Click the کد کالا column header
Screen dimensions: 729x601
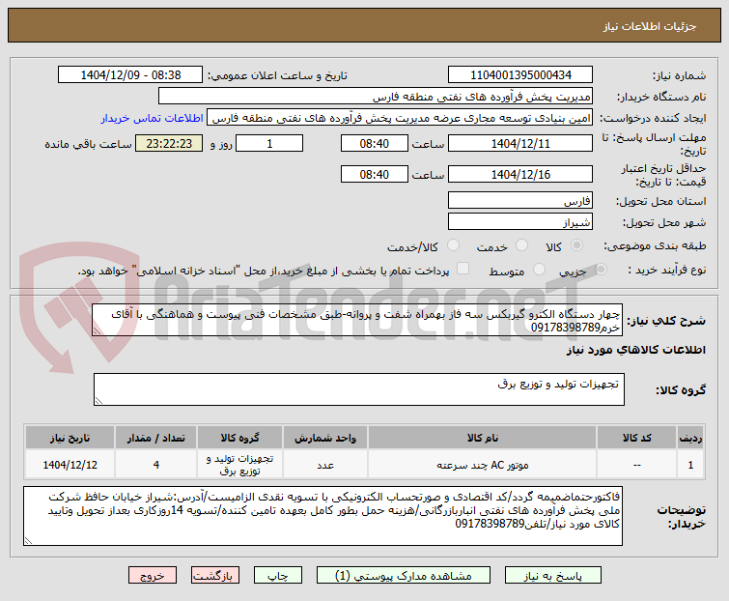pos(636,438)
